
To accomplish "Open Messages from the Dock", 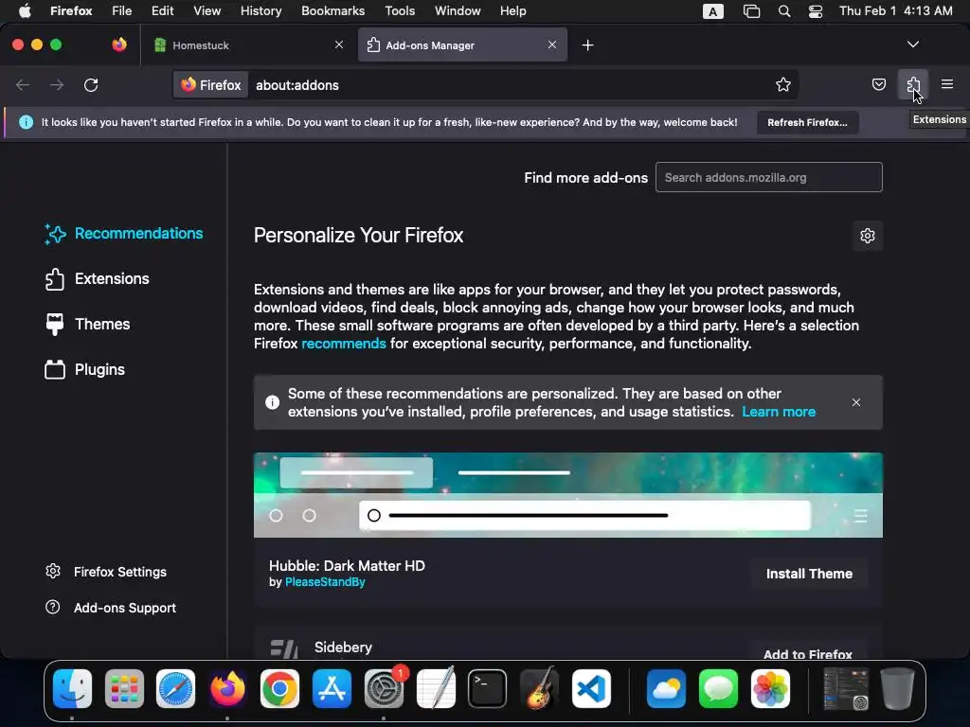I will click(718, 689).
